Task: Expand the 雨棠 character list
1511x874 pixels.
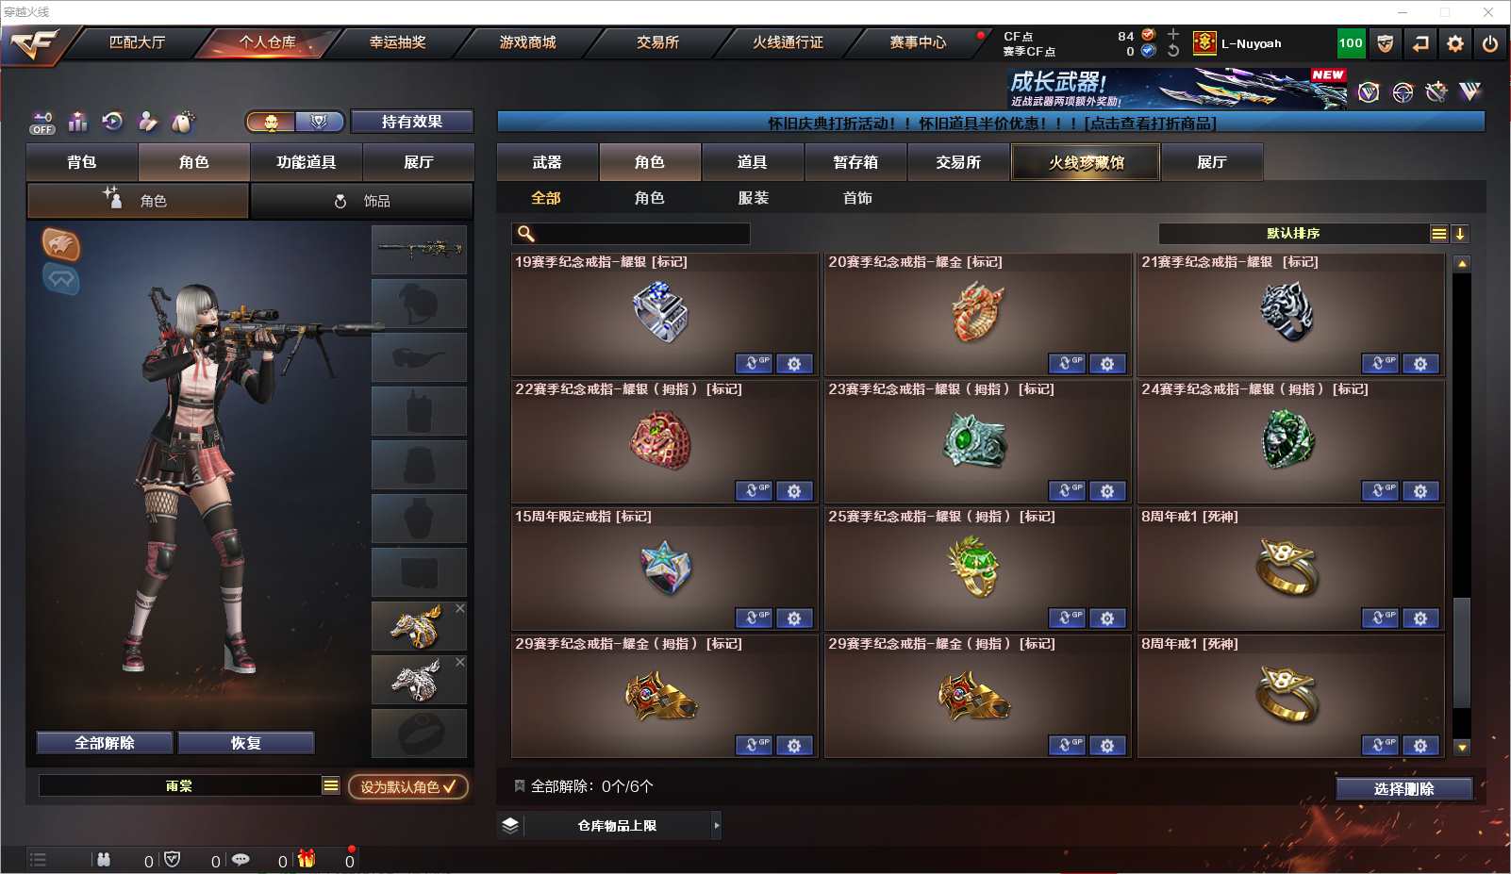Action: [x=330, y=785]
